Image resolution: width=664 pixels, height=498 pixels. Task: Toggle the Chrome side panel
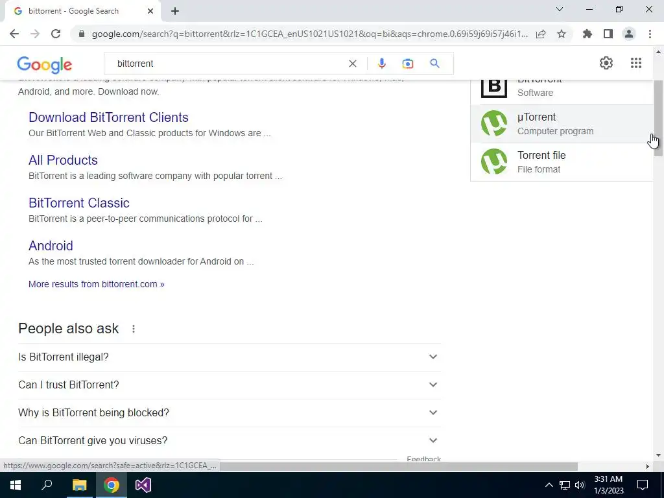click(608, 34)
